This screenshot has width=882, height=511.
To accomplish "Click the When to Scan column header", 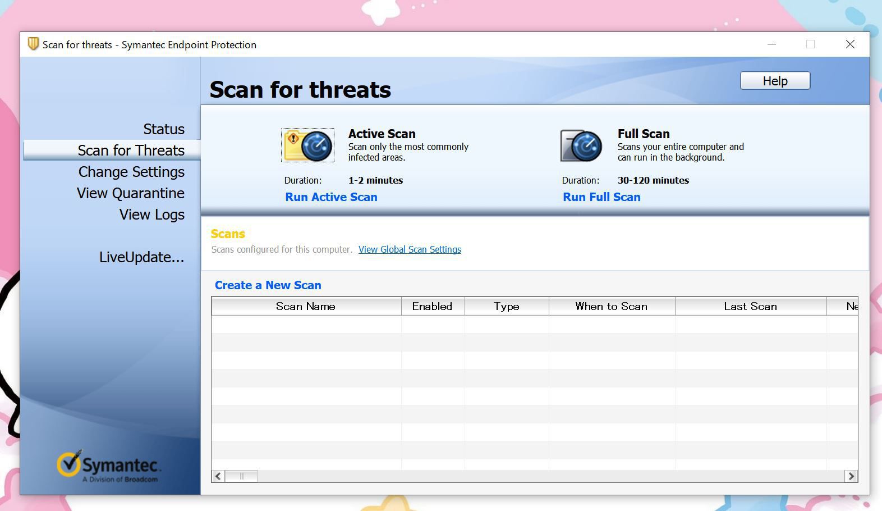I will (x=612, y=306).
